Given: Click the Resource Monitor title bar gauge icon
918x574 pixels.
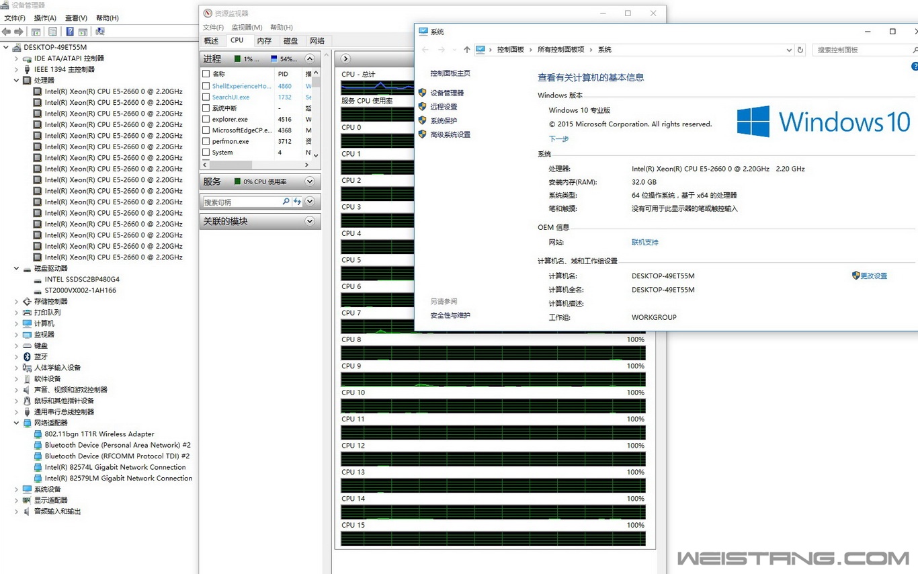Looking at the screenshot, I should (x=208, y=13).
